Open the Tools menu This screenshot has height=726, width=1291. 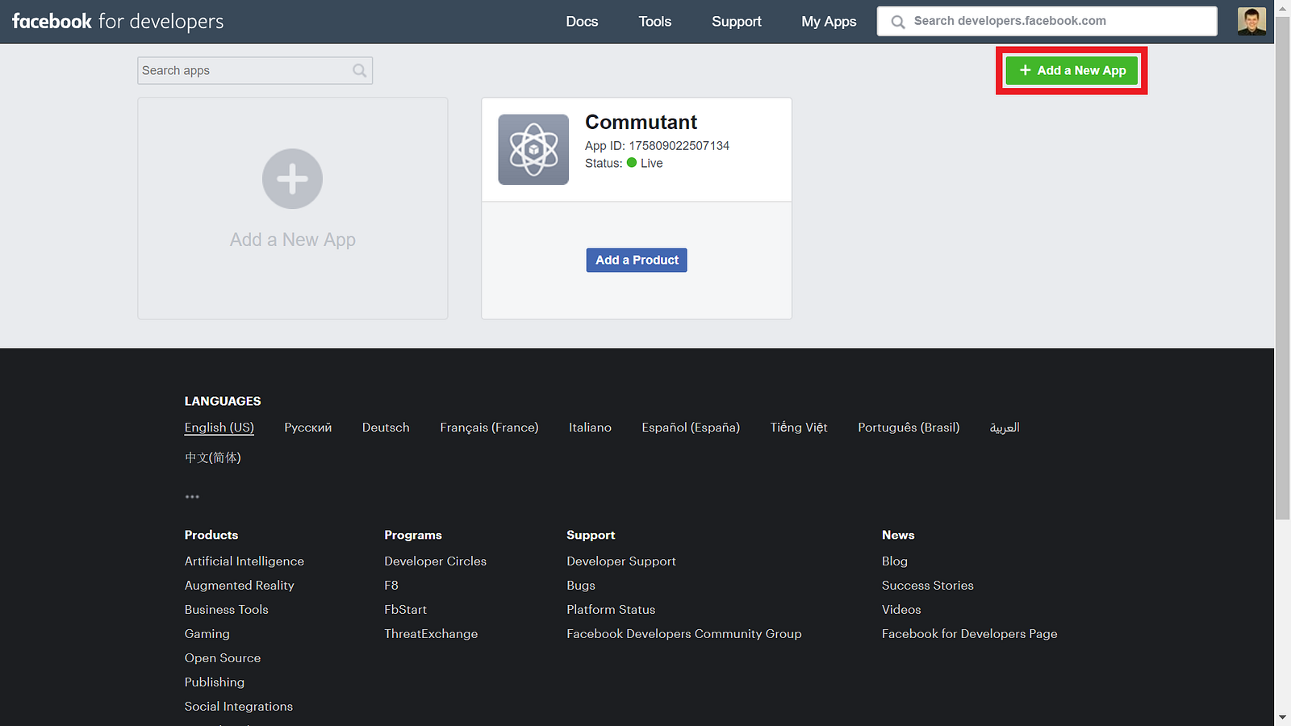655,22
